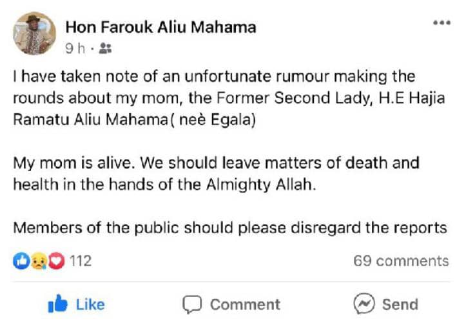Click the Comment speech bubble icon
The image size is (464, 321).
click(192, 304)
